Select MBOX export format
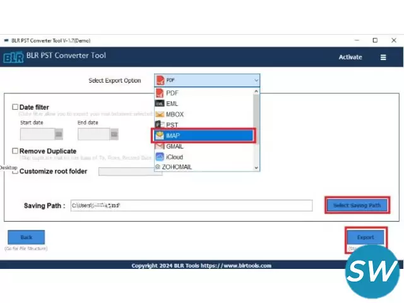Screen dimensions: 404x303 point(174,114)
